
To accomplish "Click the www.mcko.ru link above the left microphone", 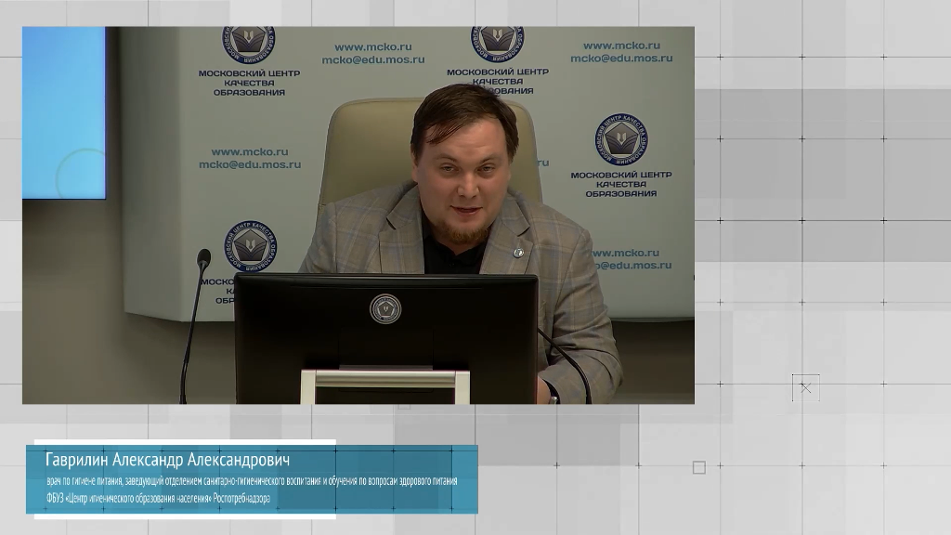I will (x=249, y=151).
